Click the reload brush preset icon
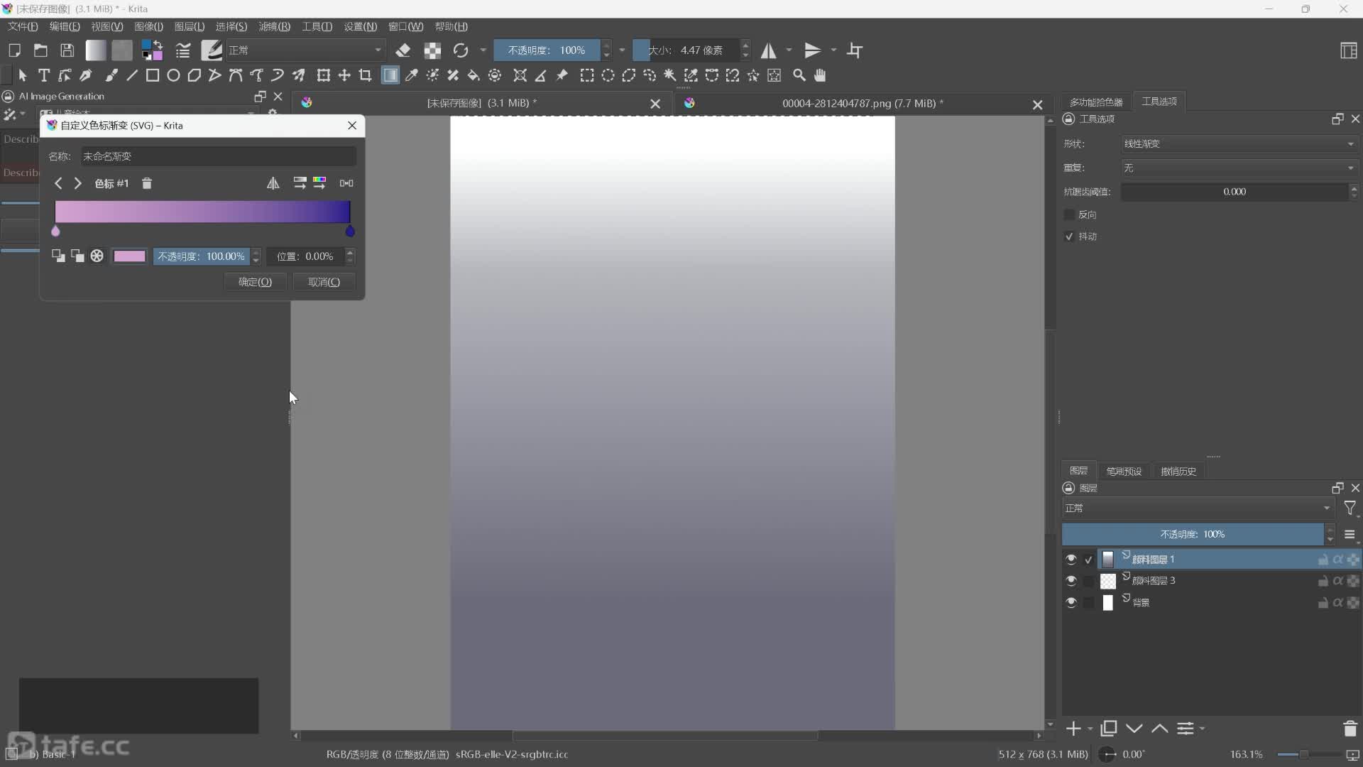 (461, 50)
